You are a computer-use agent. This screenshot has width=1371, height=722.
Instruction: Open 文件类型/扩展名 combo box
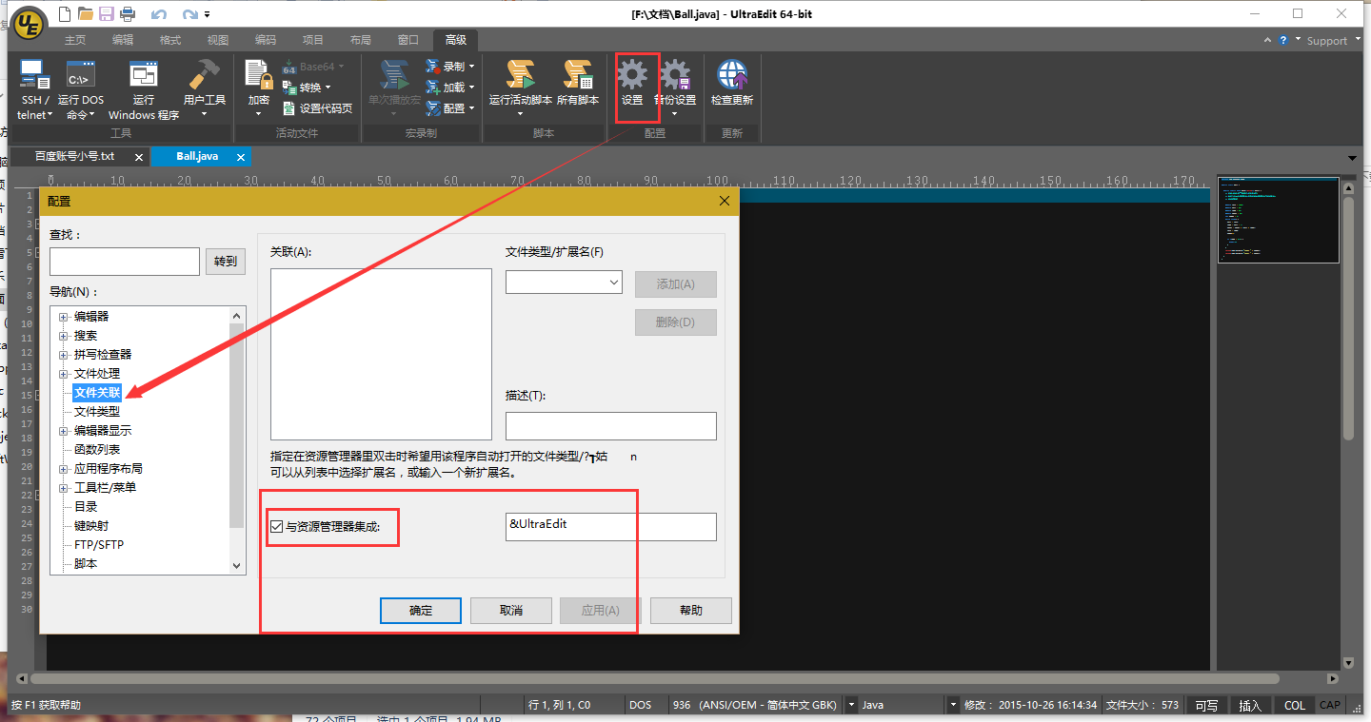coord(564,283)
